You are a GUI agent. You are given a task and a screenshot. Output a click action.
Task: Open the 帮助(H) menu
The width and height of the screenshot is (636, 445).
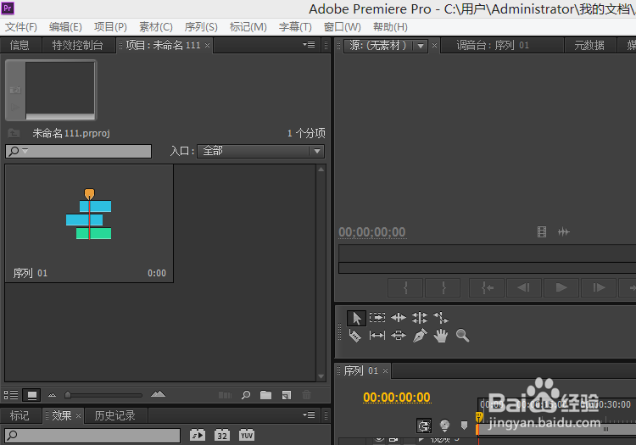(390, 27)
